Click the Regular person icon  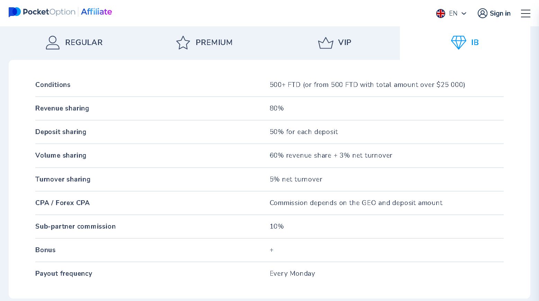(x=53, y=43)
